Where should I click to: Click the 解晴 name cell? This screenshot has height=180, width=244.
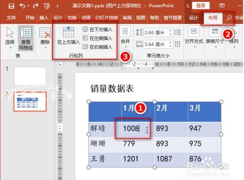(105, 129)
